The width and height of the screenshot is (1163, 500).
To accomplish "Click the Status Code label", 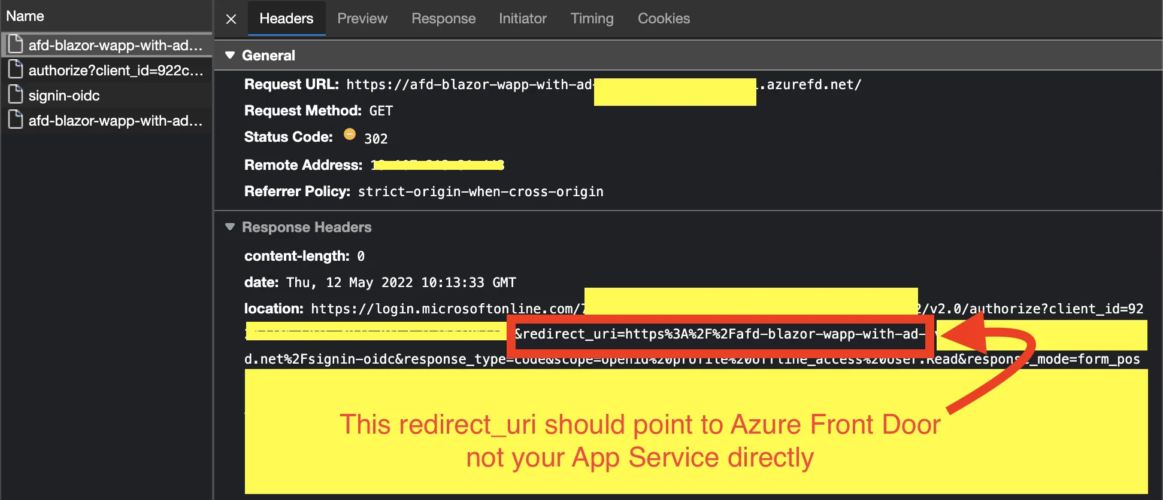I will [288, 137].
